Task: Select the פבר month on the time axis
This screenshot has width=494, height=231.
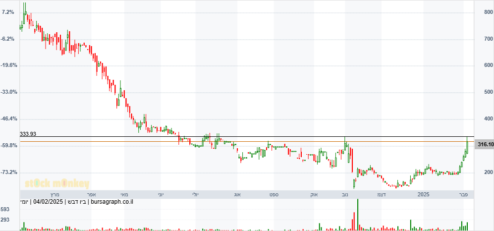Action: click(x=464, y=195)
